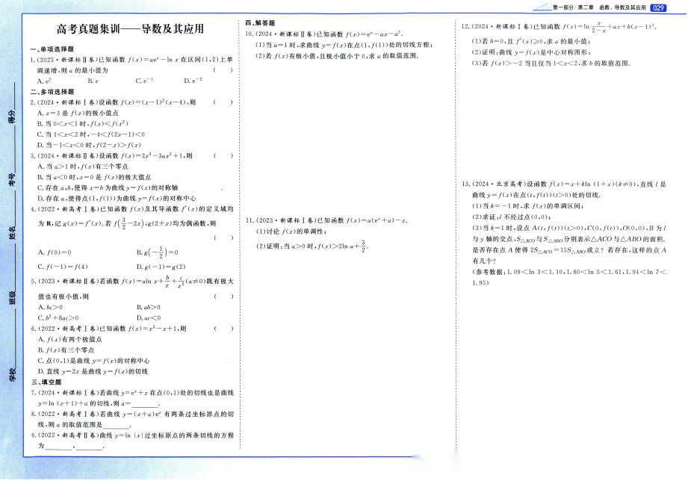Click the answer bracket for question 1
The width and height of the screenshot is (688, 481).
pos(223,69)
